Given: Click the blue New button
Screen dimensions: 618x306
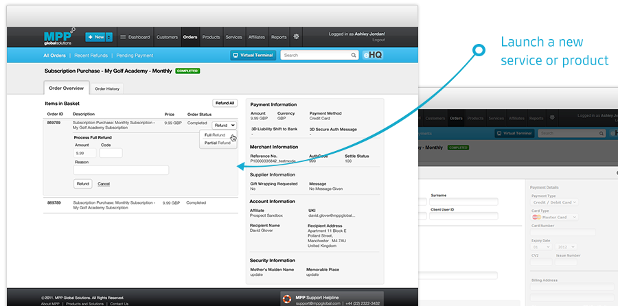Looking at the screenshot, I should click(95, 37).
